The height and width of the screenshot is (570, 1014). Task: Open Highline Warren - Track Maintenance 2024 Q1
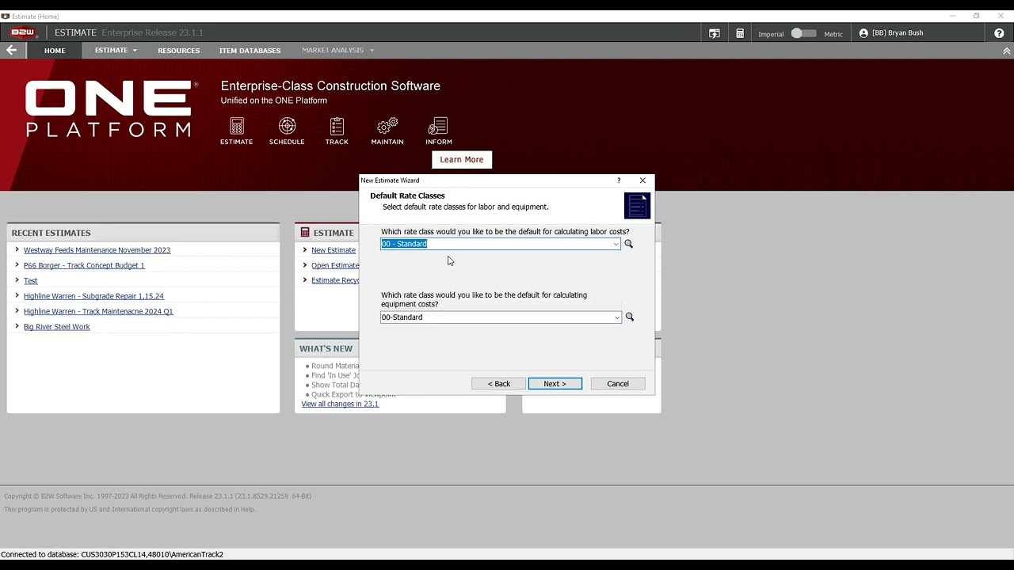click(98, 311)
